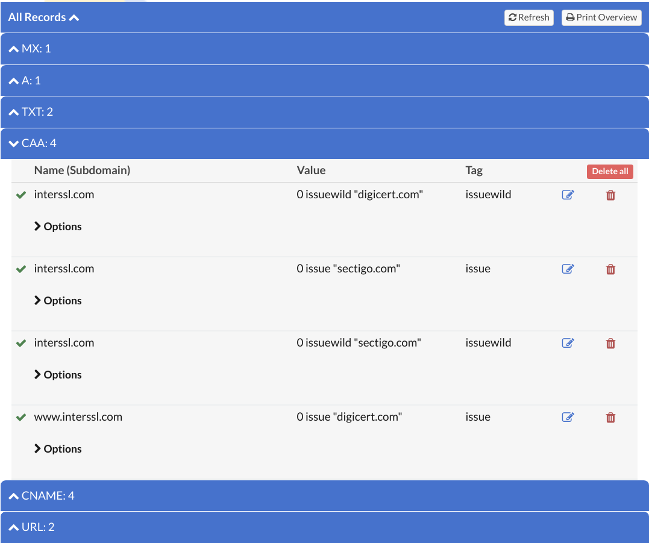
Task: Delete the issuewild "sectigo.com" record
Action: click(610, 343)
